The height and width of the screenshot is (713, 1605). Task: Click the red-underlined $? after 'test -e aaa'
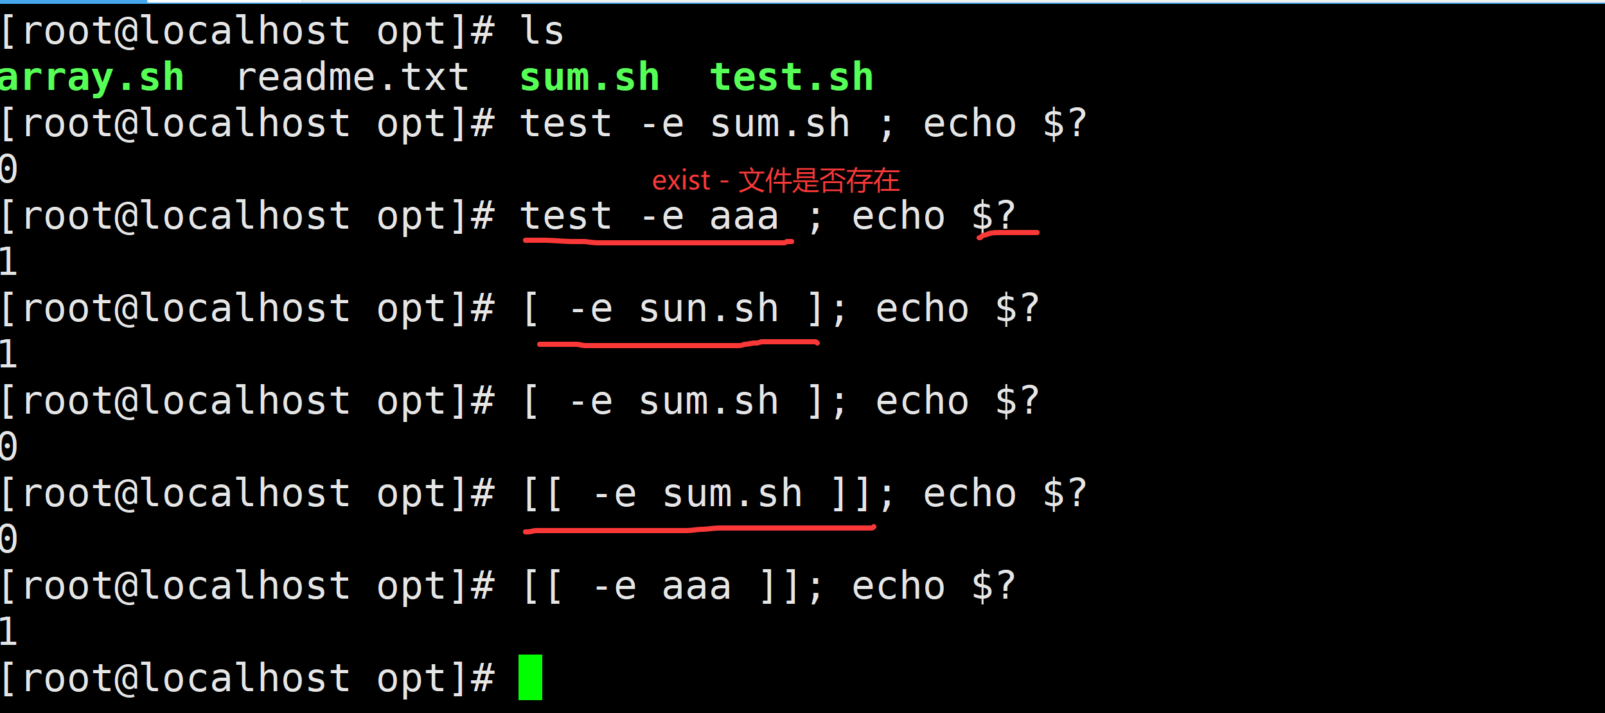click(993, 216)
